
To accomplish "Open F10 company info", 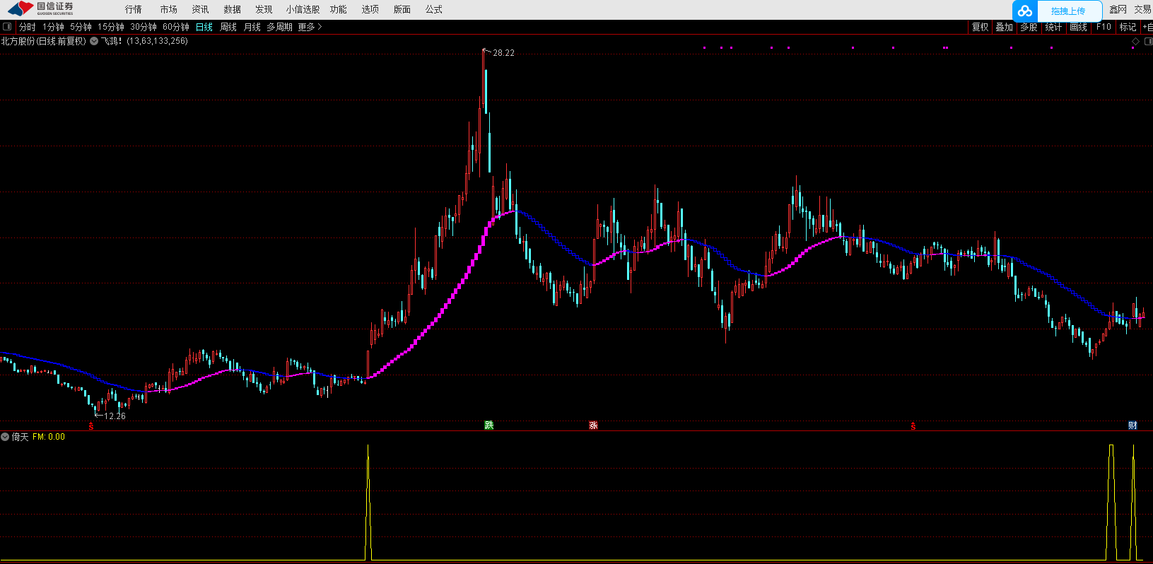I will [x=1104, y=27].
